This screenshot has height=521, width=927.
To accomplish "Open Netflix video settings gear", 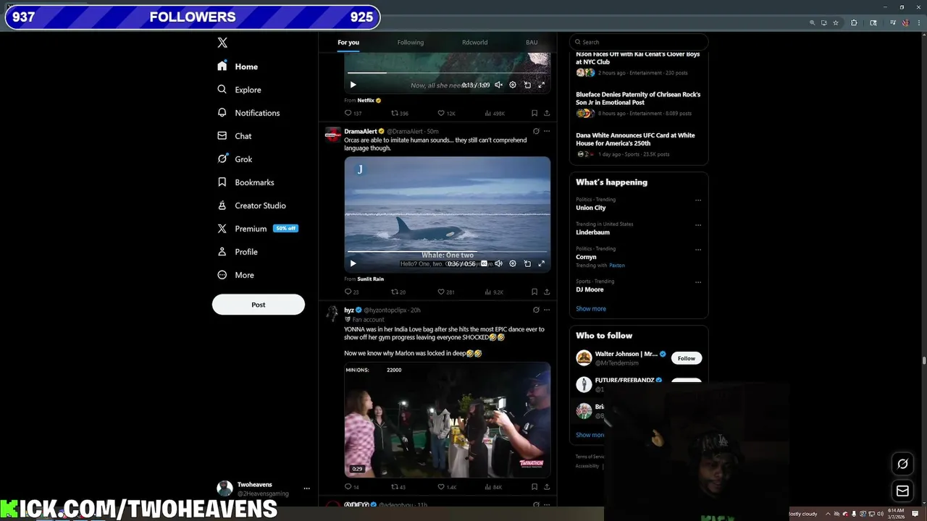I will (x=513, y=85).
